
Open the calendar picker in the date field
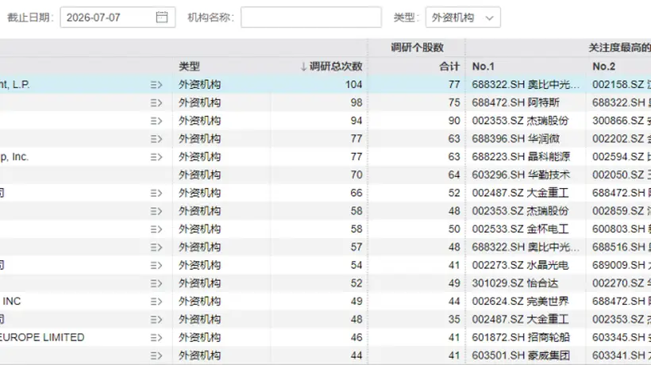161,17
